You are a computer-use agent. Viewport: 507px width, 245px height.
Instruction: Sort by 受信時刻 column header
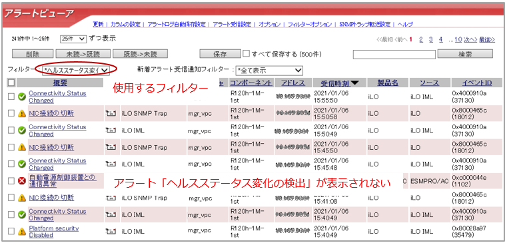click(335, 83)
